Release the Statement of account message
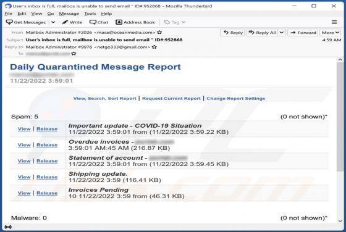This screenshot has width=346, height=232. [47, 161]
